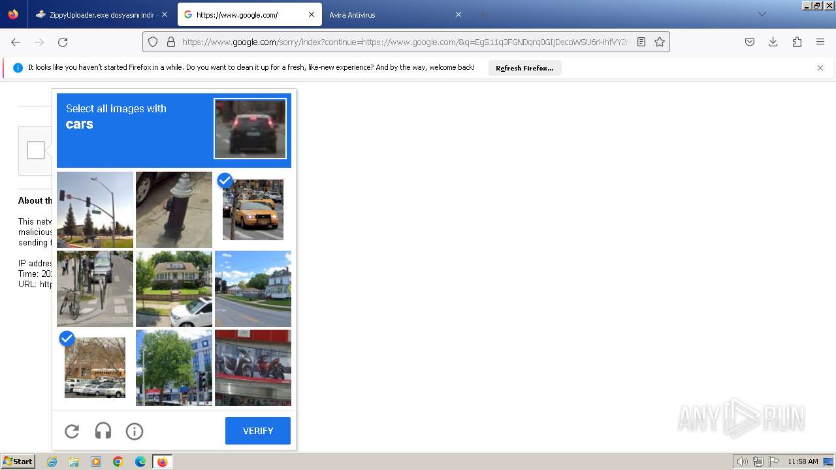View site security padlock information
Image resolution: width=836 pixels, height=470 pixels.
171,42
